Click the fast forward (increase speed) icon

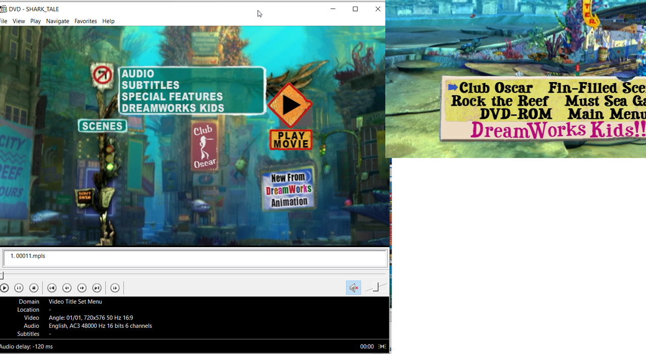[82, 288]
